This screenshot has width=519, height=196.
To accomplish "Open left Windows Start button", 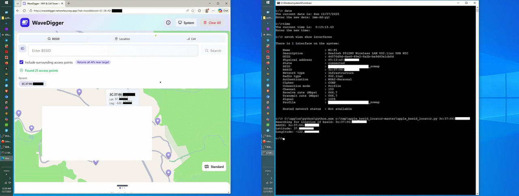I will click(7, 2).
